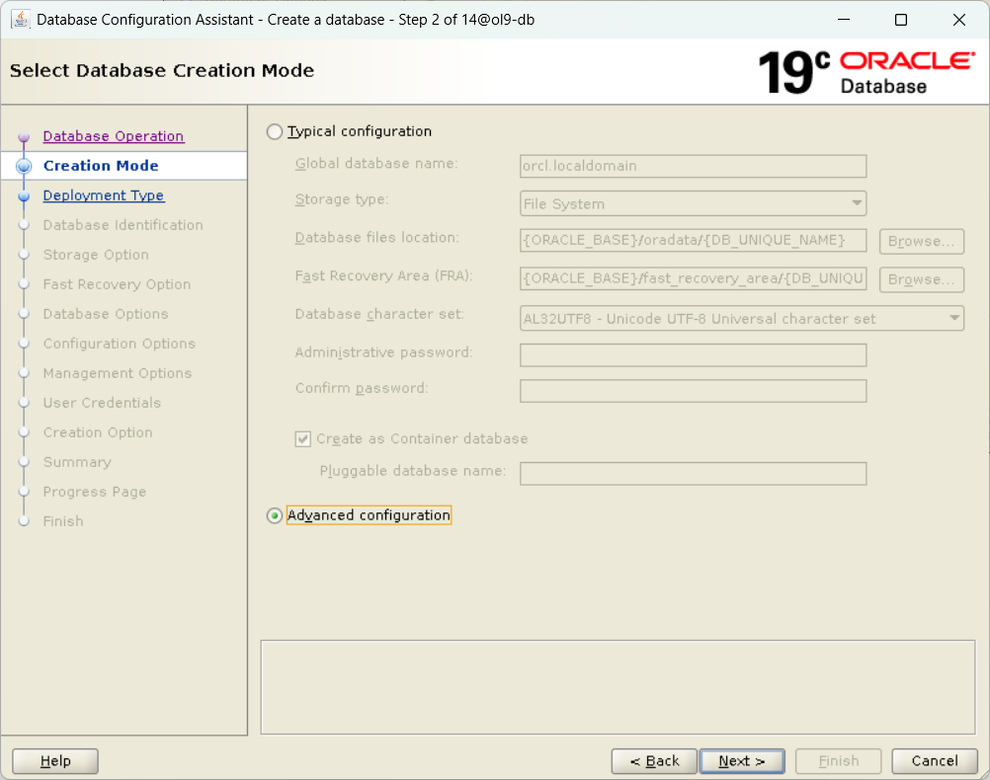Click the Management Options step

coord(118,373)
